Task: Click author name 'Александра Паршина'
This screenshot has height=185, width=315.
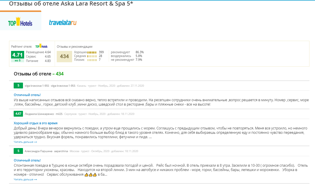Action: pos(38,151)
